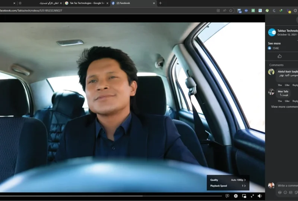Open Taktaz Technologies page avatar
Screen dimensions: 298x201
pos(272,32)
